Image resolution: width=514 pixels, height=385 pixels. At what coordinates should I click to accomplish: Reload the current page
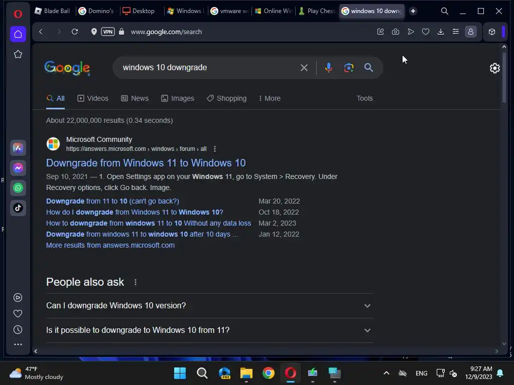pyautogui.click(x=75, y=32)
